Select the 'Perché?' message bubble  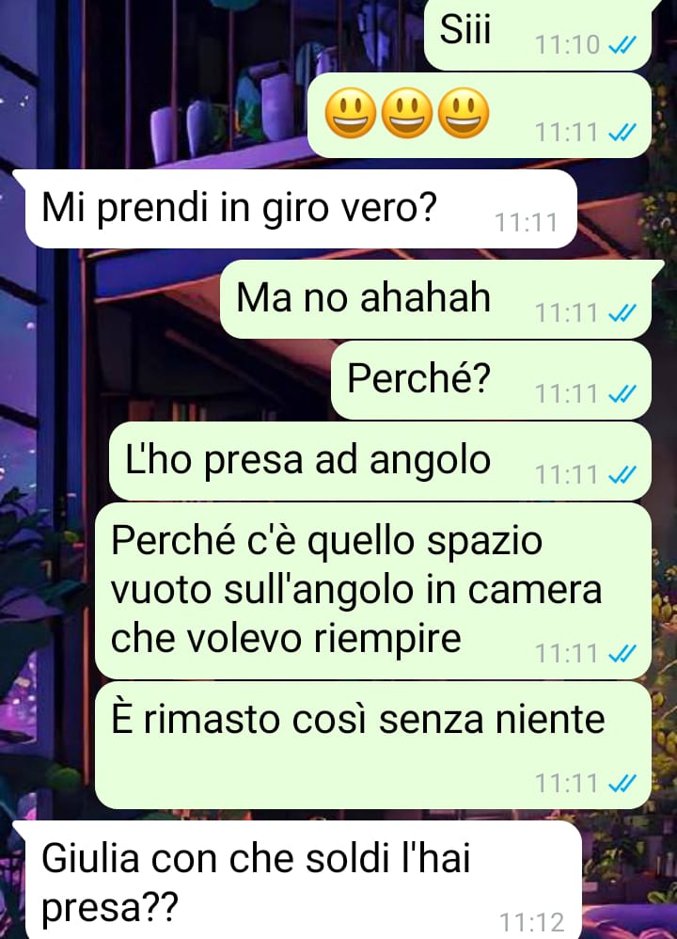491,380
